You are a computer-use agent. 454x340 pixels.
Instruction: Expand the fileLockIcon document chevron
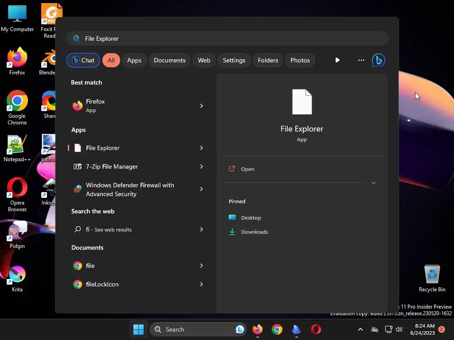click(x=202, y=284)
